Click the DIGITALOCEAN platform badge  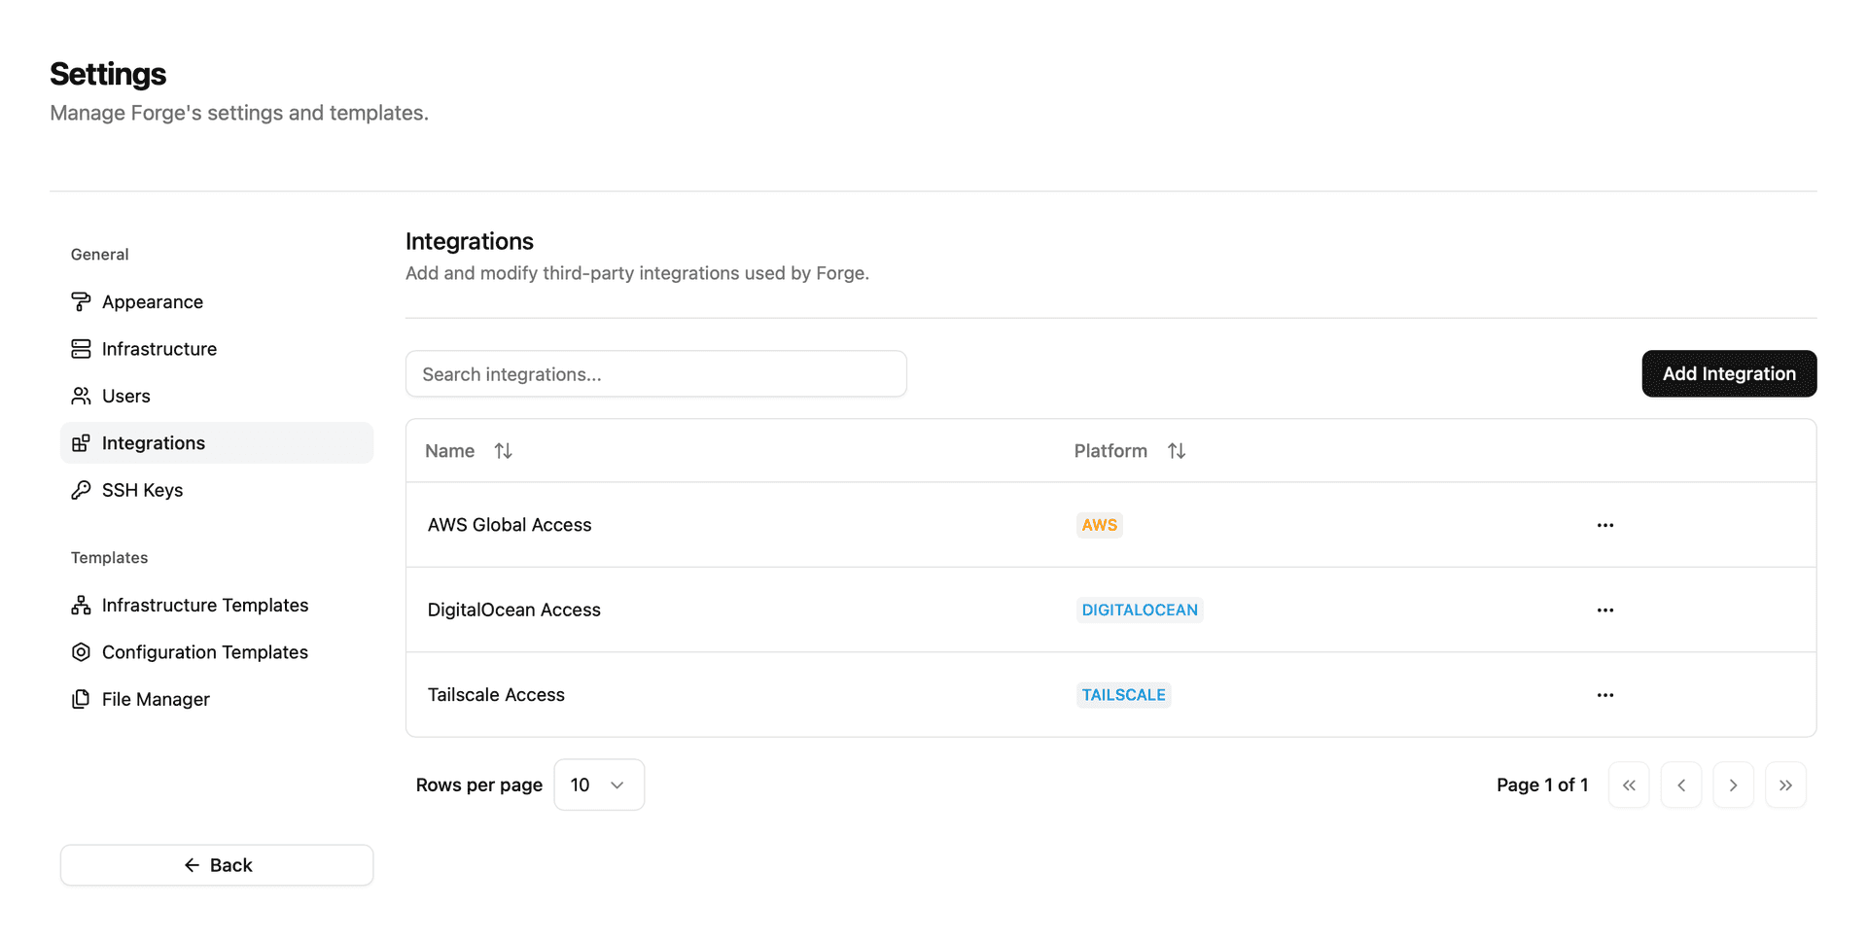(x=1140, y=611)
